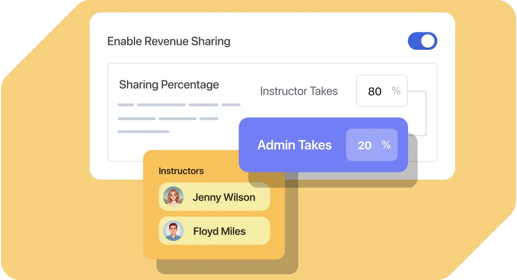
Task: Click the short third placeholder line
Action: pos(144,132)
